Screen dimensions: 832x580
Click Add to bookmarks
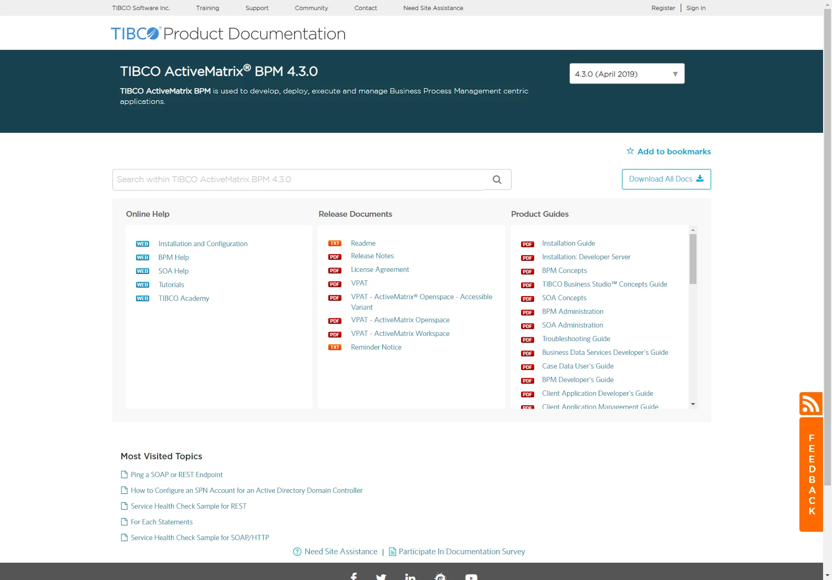669,151
